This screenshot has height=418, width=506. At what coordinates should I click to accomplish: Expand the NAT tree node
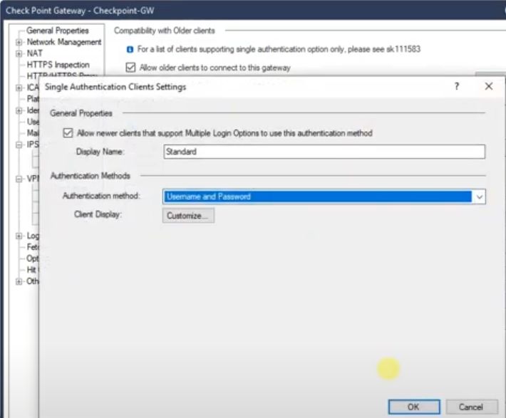click(x=19, y=53)
